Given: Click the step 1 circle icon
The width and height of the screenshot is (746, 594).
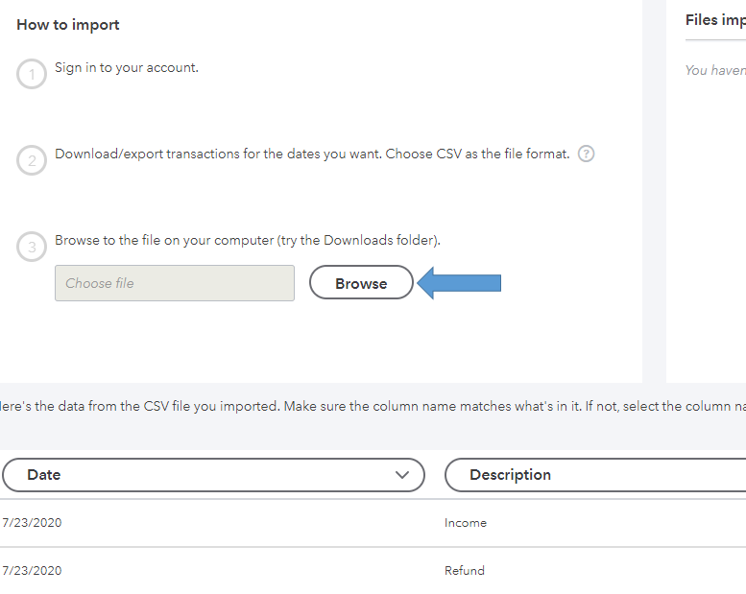Looking at the screenshot, I should (32, 75).
